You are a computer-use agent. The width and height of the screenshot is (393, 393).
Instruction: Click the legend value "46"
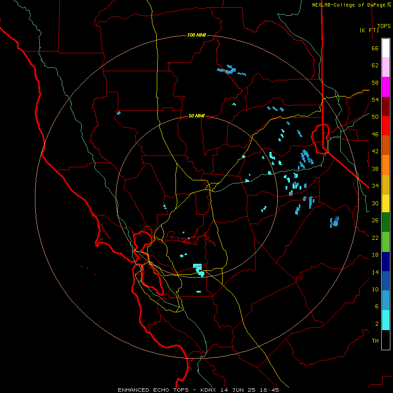click(375, 134)
